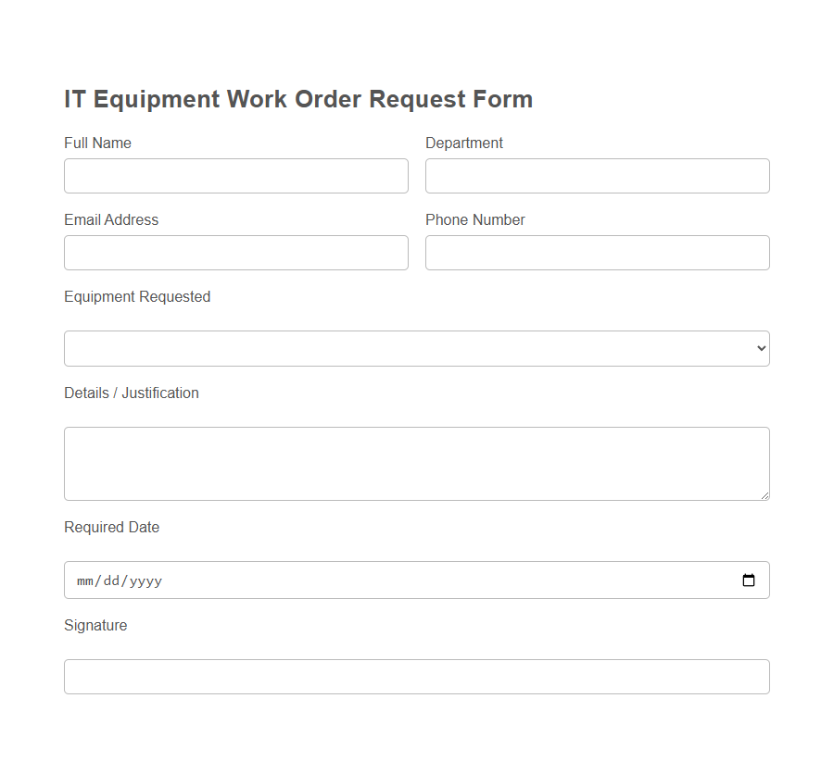Click the Signature field
The height and width of the screenshot is (761, 834).
[416, 677]
